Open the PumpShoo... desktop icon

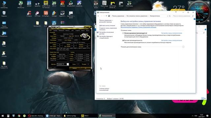point(4,34)
